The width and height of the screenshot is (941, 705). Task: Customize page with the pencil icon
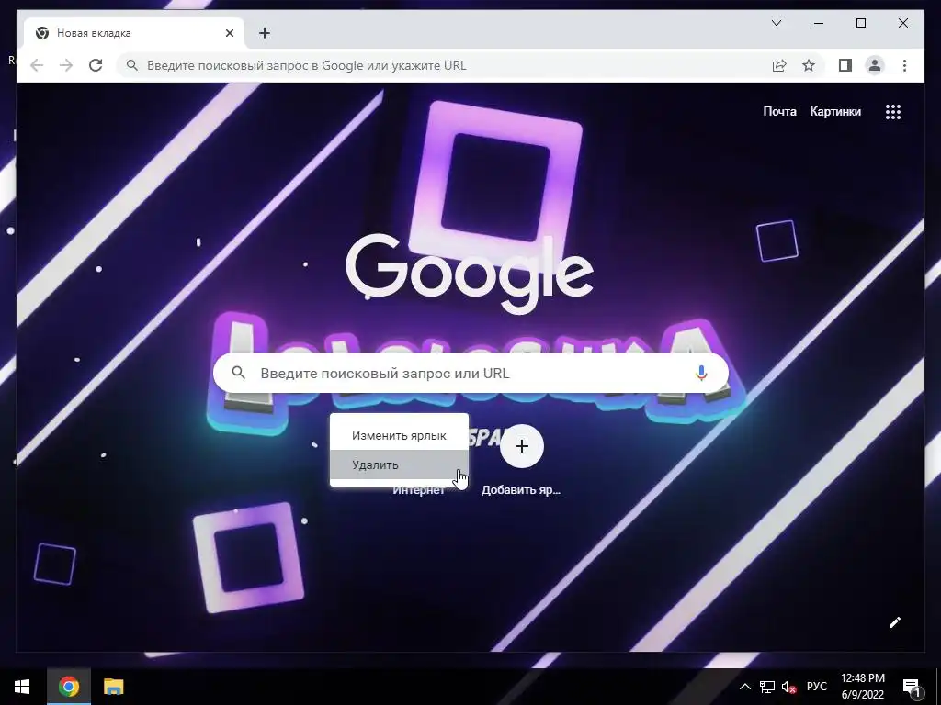tap(895, 622)
